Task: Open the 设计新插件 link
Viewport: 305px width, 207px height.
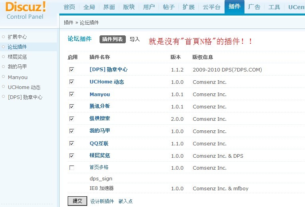Action: [102, 201]
